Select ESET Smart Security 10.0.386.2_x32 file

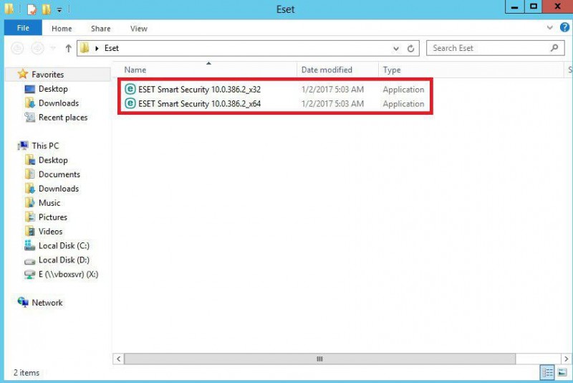pos(199,89)
